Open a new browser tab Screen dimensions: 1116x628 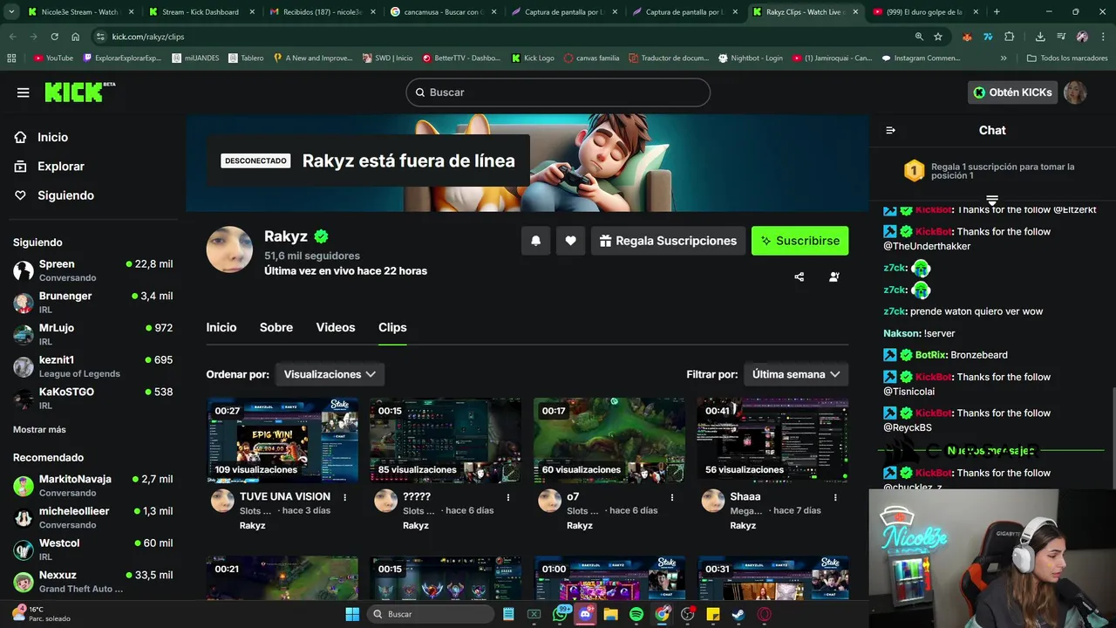pos(997,12)
